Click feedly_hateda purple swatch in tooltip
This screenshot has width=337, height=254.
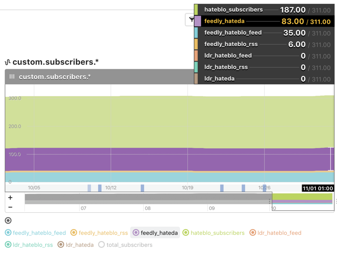(x=197, y=21)
